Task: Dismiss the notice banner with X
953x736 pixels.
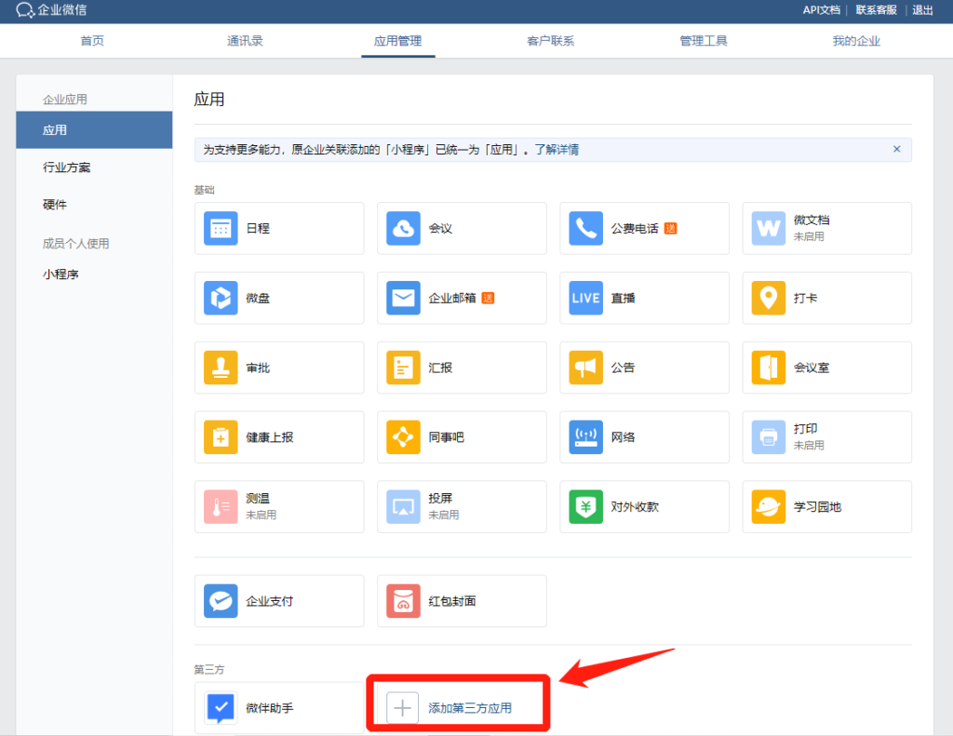Action: 896,149
